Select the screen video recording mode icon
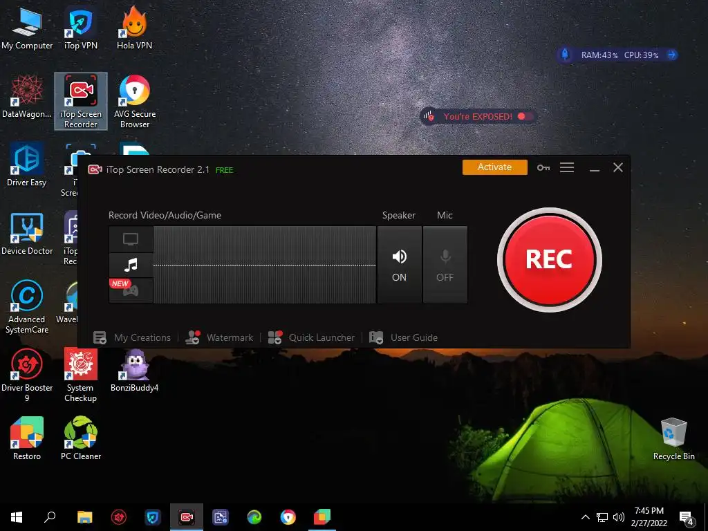This screenshot has height=531, width=708. pos(131,239)
